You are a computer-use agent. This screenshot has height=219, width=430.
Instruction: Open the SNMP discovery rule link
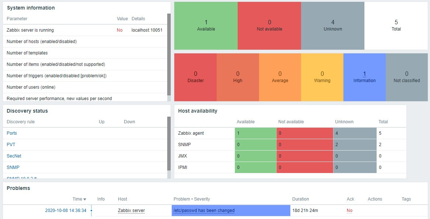coord(13,167)
